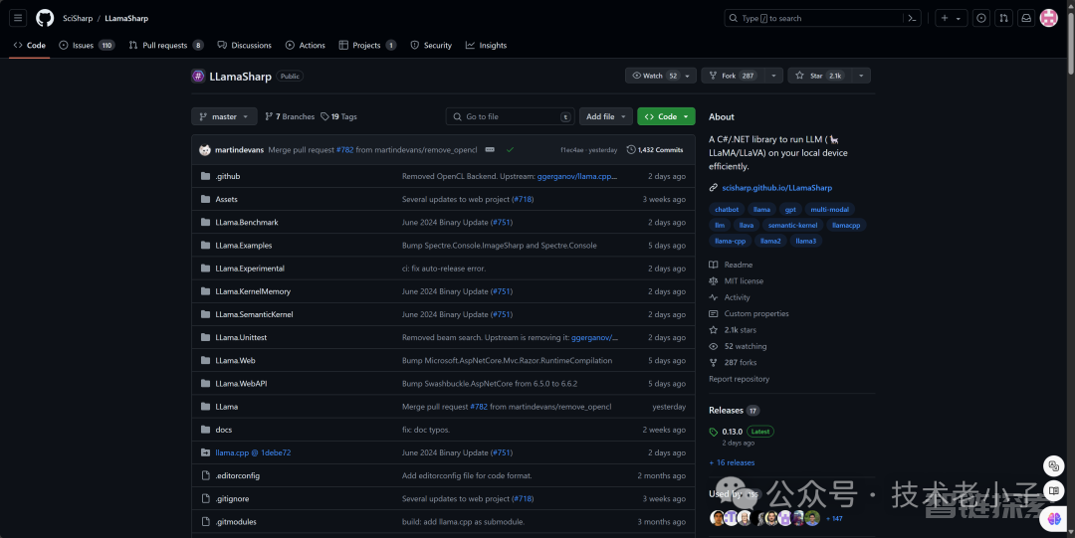Viewport: 1075px width, 538px height.
Task: Open the LLama.KernelMemory folder
Action: 253,291
